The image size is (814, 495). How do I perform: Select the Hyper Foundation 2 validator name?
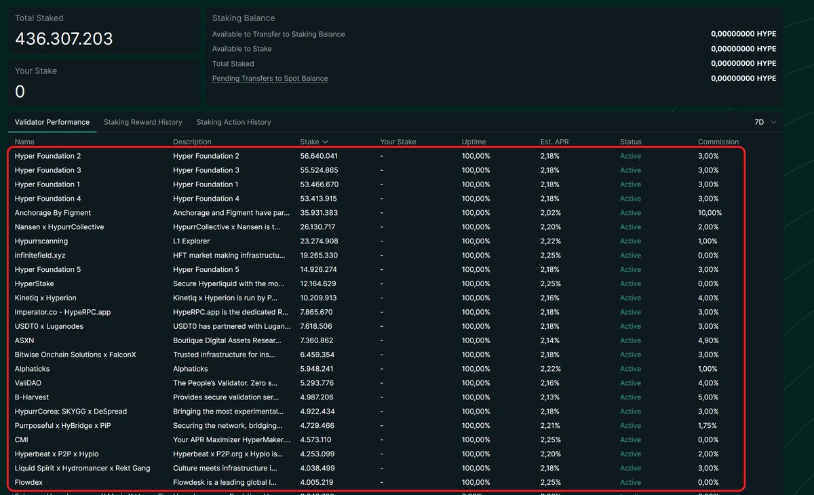[48, 156]
